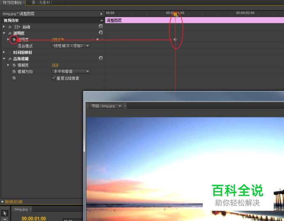The image size is (284, 221).
Task: Switch to the 特效控制台 tab
Action: [x=12, y=2]
